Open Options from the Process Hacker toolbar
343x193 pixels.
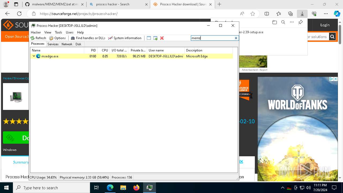coord(57,38)
